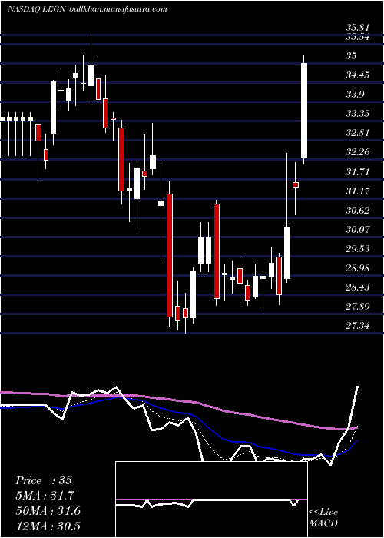Click the 28.43 price axis label
This screenshot has height=538, width=384.
(x=357, y=287)
